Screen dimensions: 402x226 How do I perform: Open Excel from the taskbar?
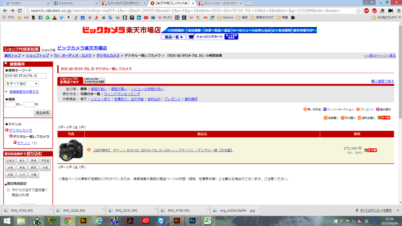tap(208, 221)
